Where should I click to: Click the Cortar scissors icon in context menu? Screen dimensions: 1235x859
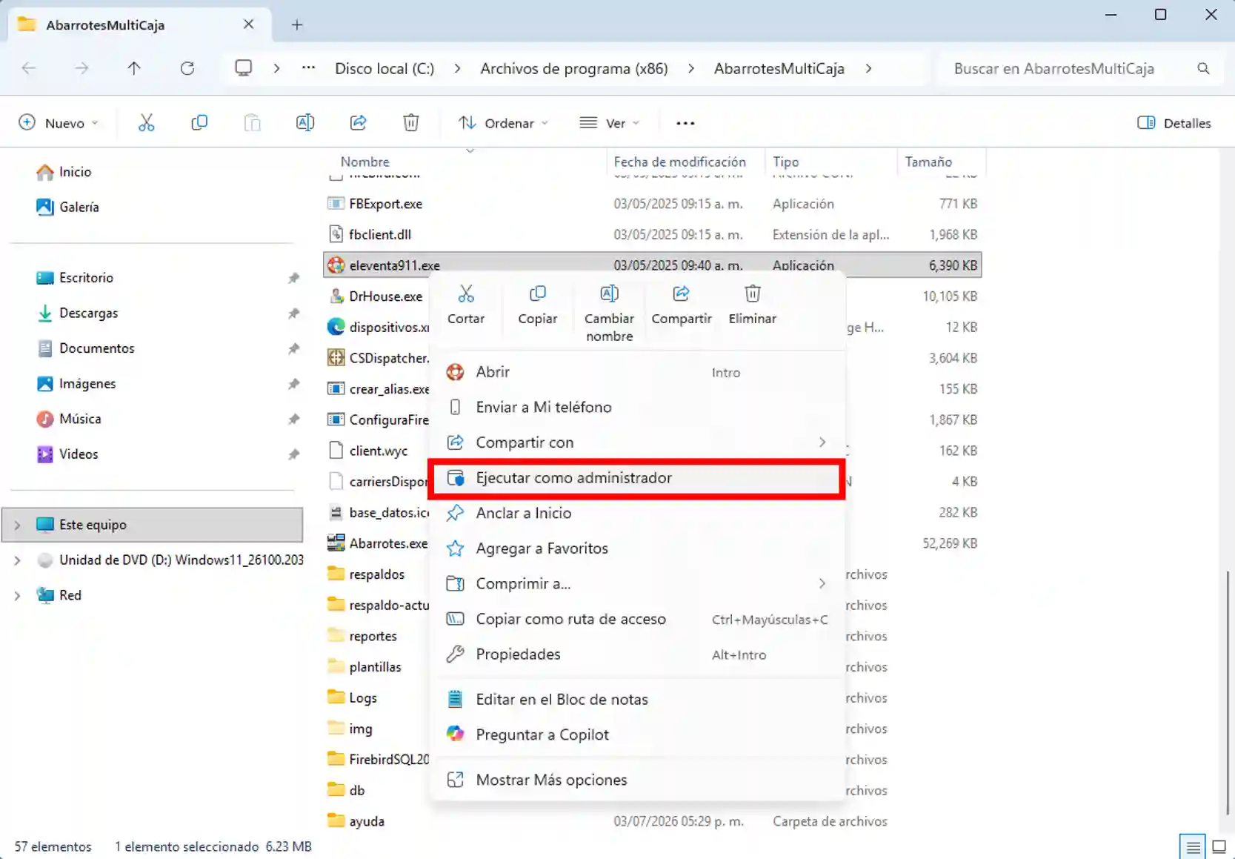click(466, 294)
